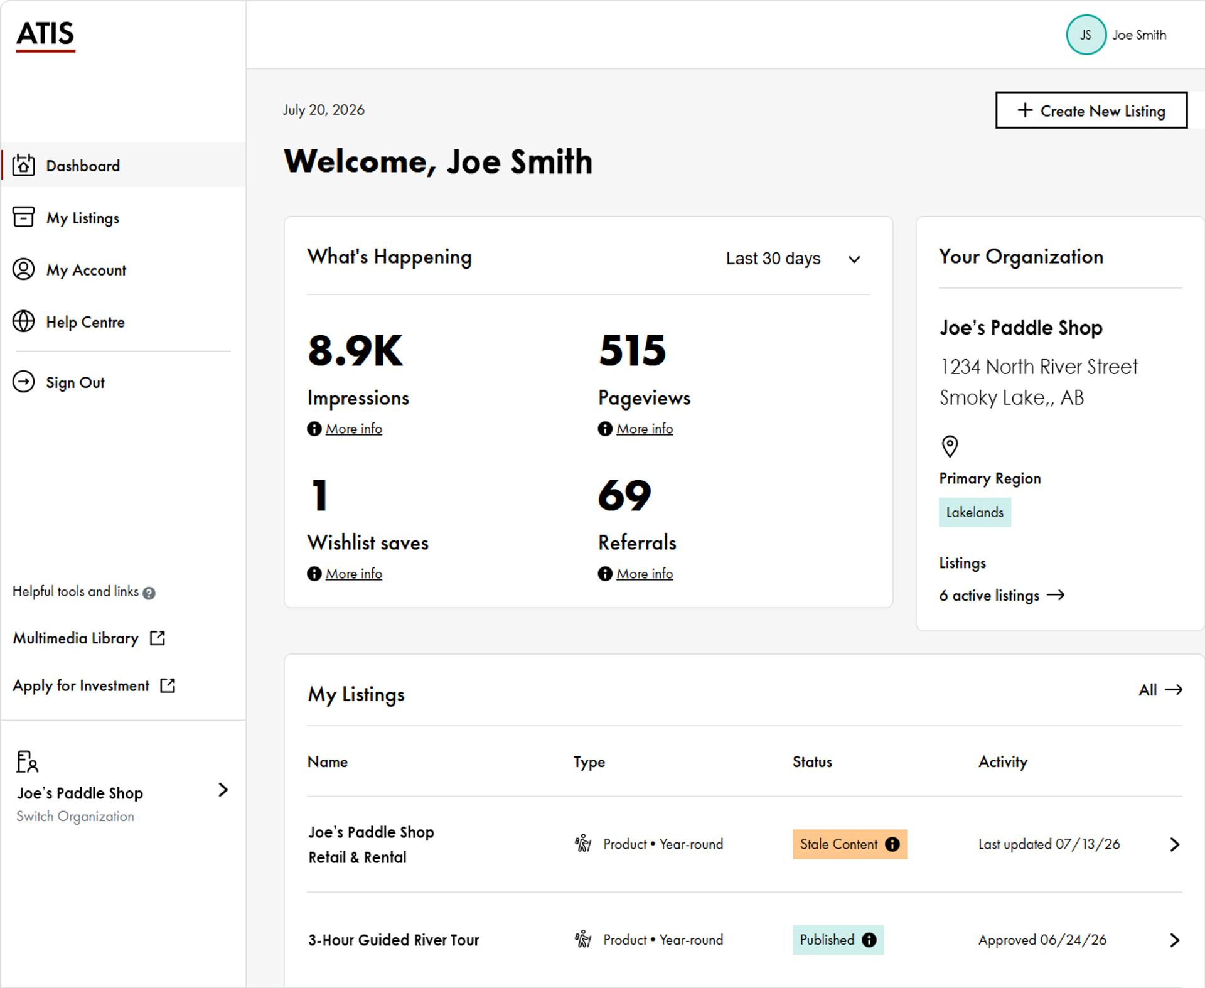Screen dimensions: 1205x988
Task: Click the Helpful tools question mark icon
Action: click(x=149, y=593)
